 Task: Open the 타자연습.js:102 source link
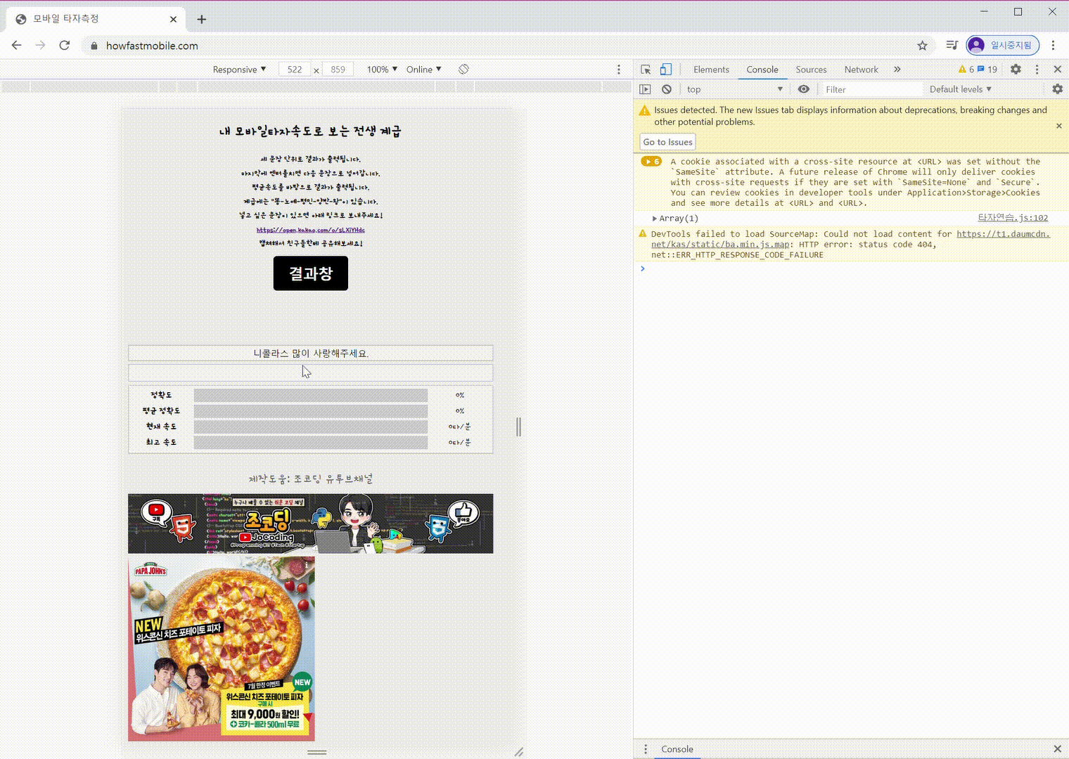(x=1013, y=218)
